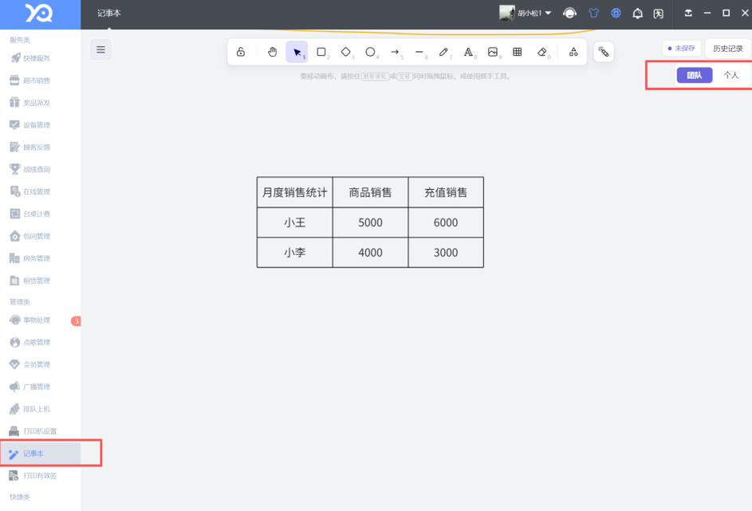Click the app logo at top left
Image resolution: width=752 pixels, height=511 pixels.
coord(39,13)
